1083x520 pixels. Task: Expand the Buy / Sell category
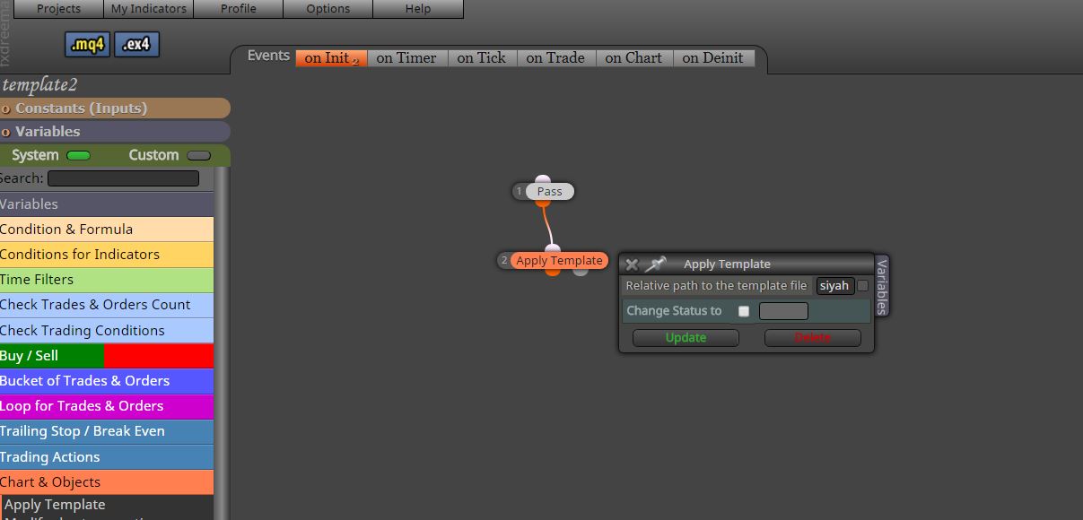click(x=107, y=356)
